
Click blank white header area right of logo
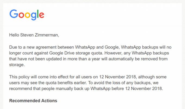click(112, 15)
